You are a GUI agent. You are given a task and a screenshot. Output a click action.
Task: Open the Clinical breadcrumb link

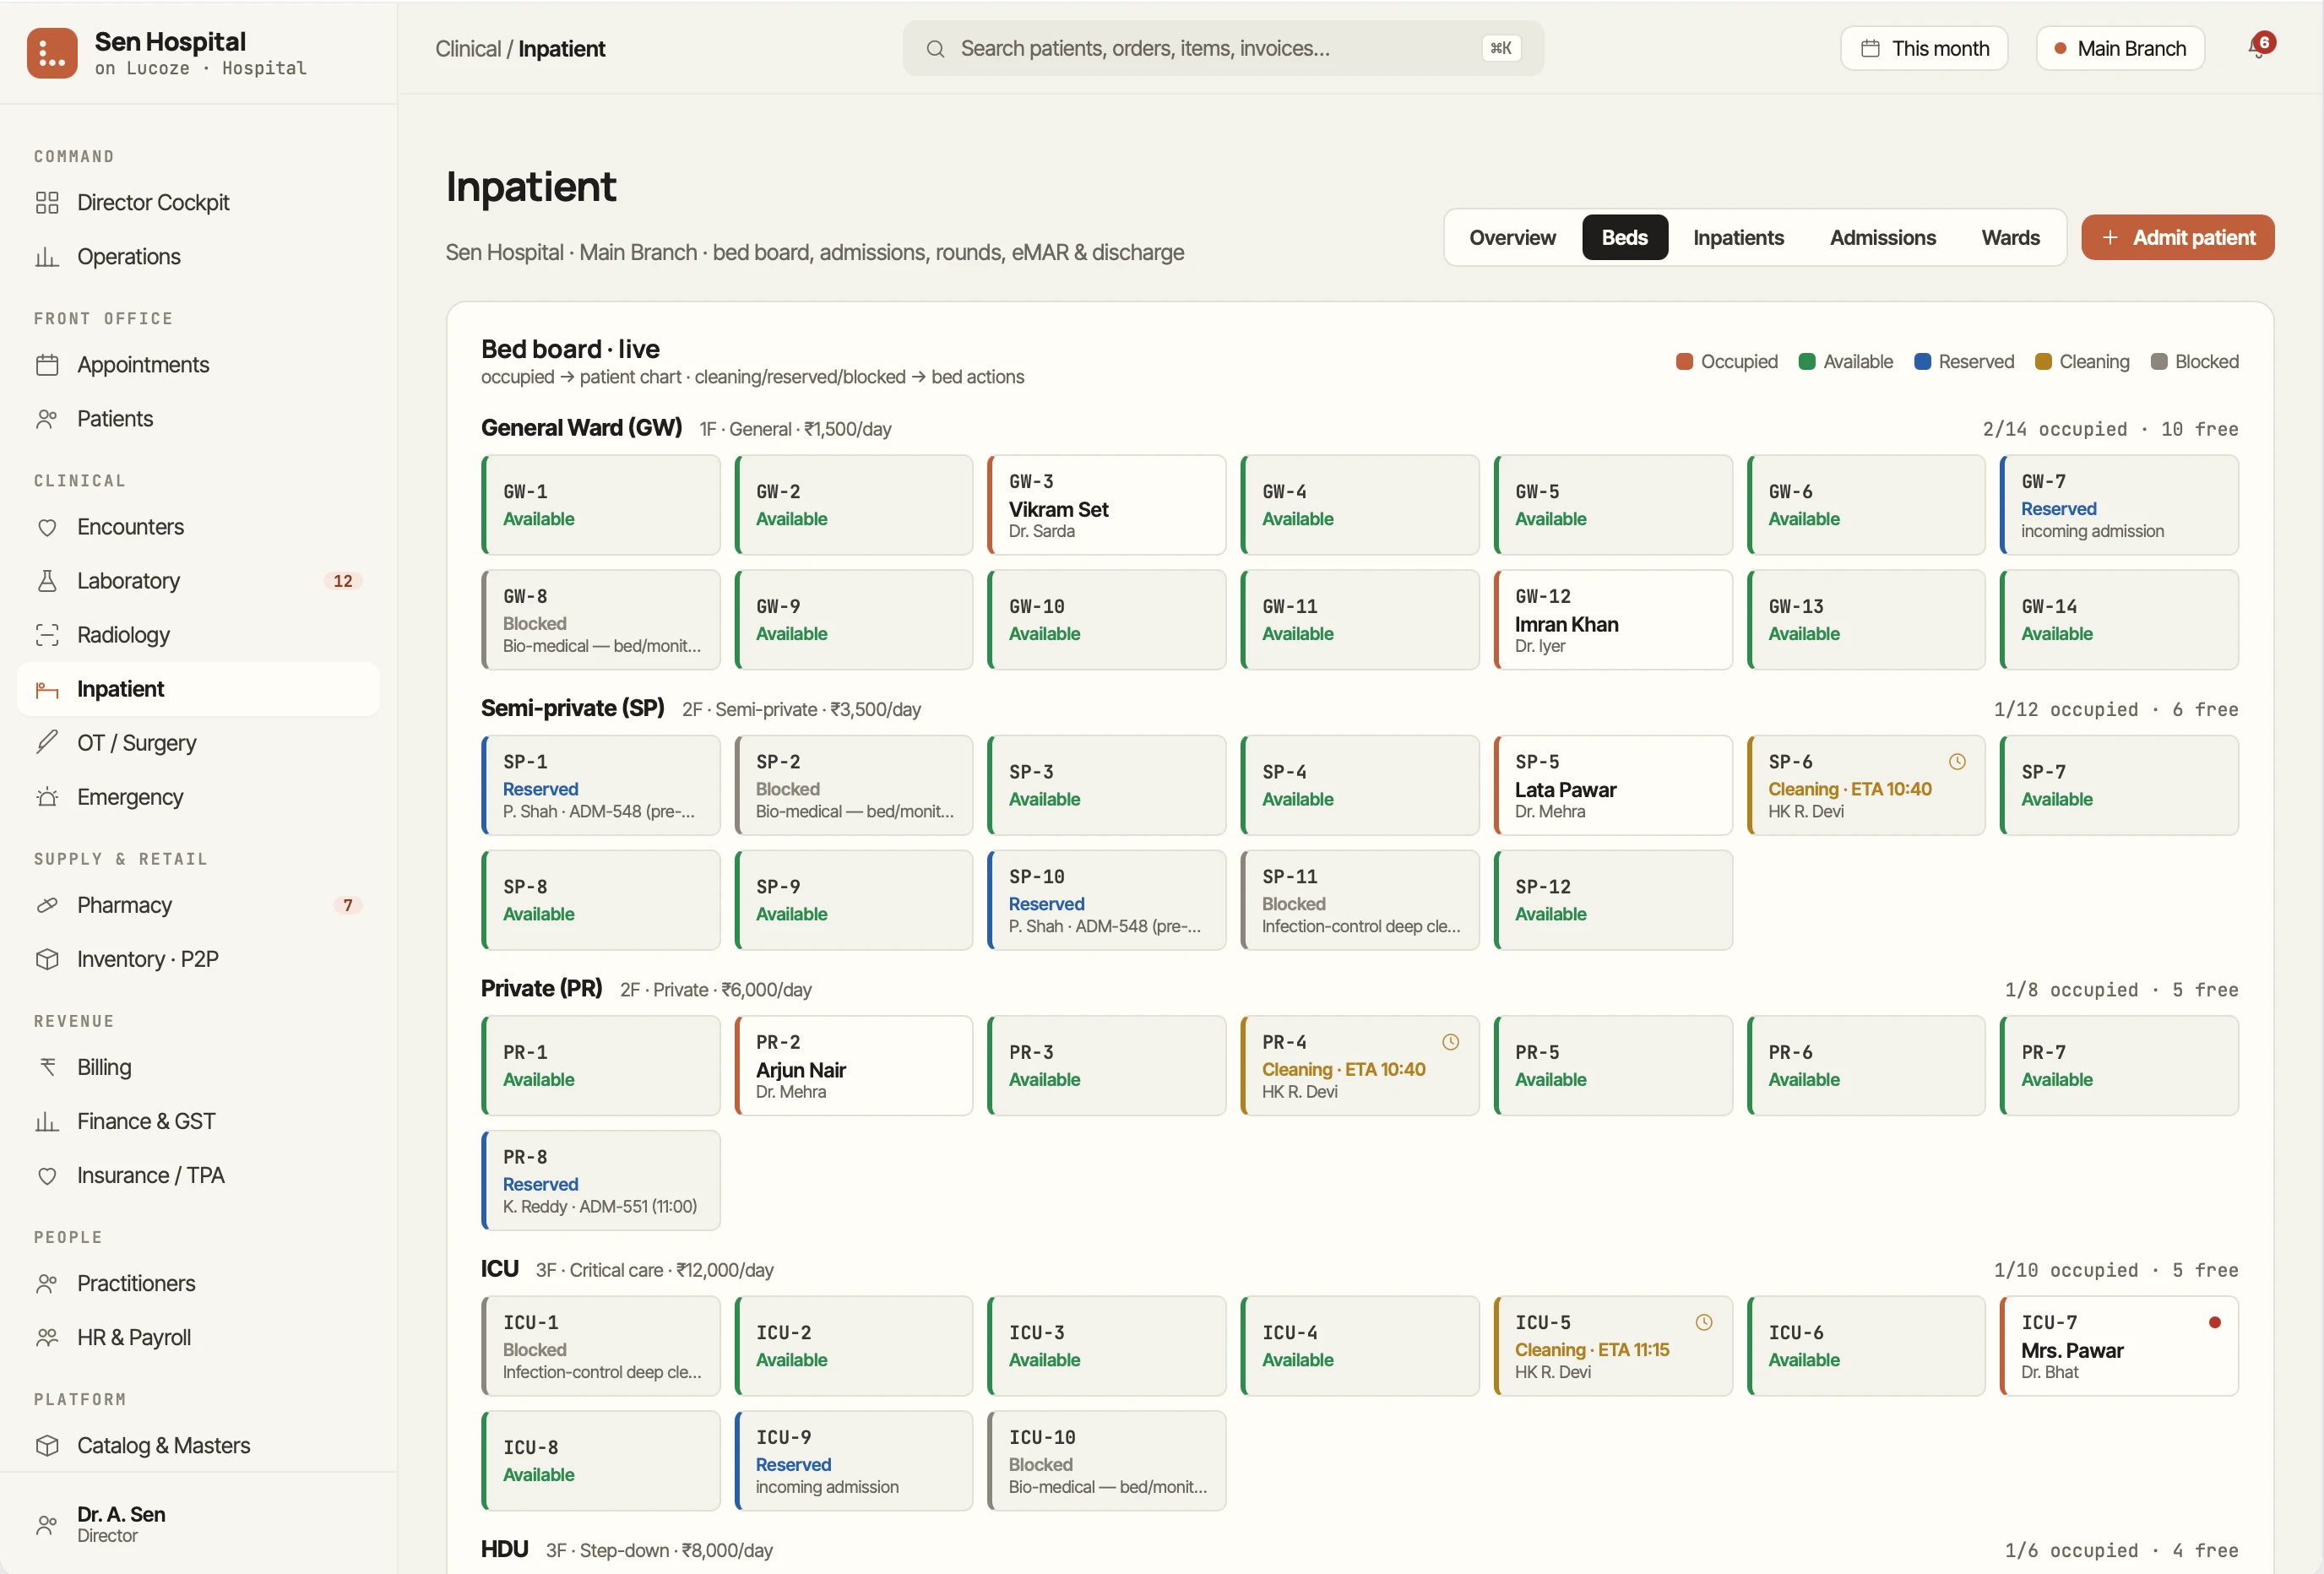[468, 48]
